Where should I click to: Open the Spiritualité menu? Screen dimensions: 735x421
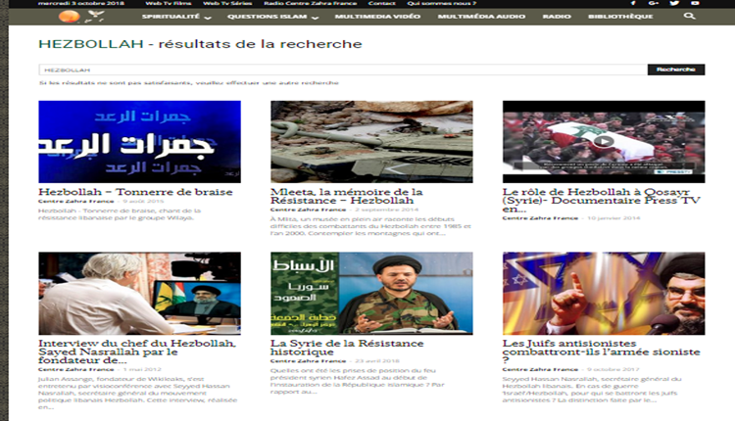[171, 17]
